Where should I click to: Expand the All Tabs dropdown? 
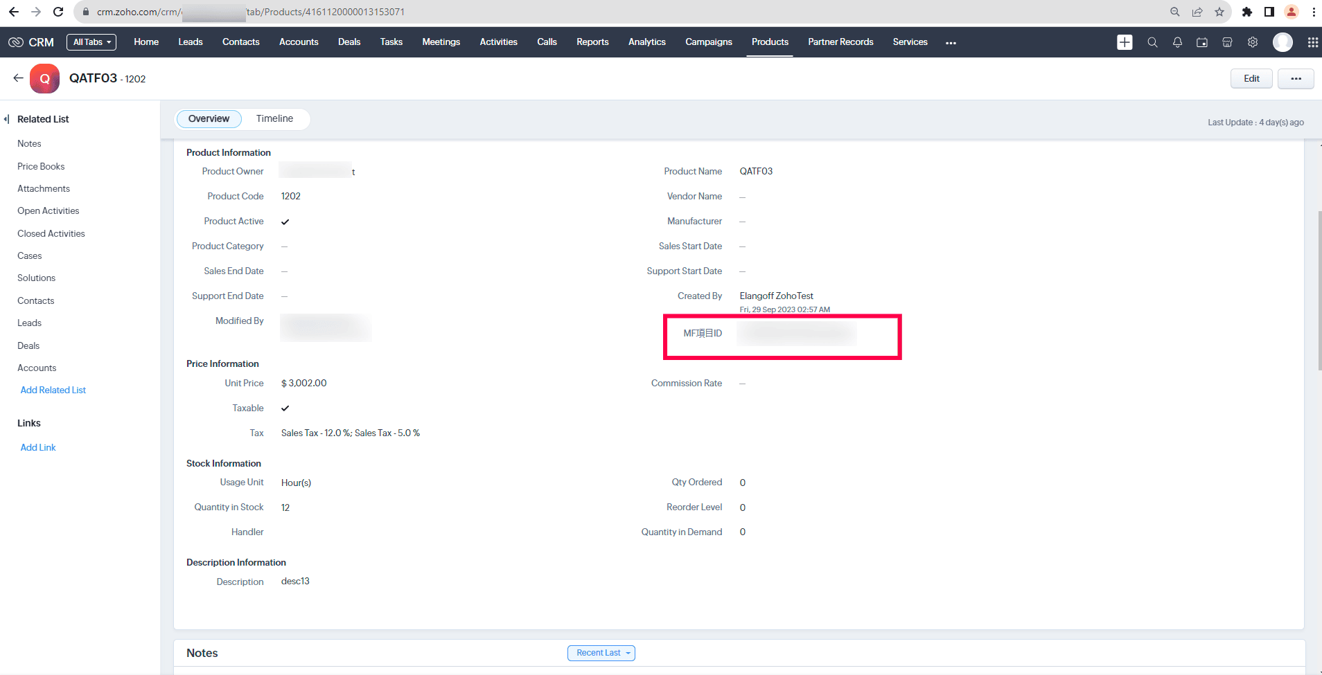click(x=91, y=42)
